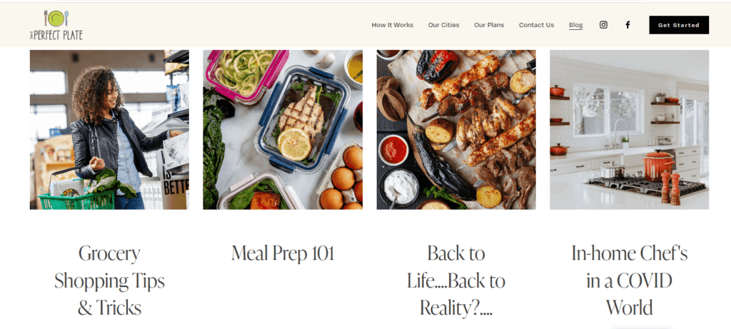The image size is (731, 329).
Task: Open the meal prep containers photo
Action: point(283,130)
